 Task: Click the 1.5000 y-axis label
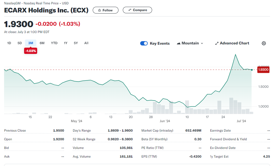[263, 87]
